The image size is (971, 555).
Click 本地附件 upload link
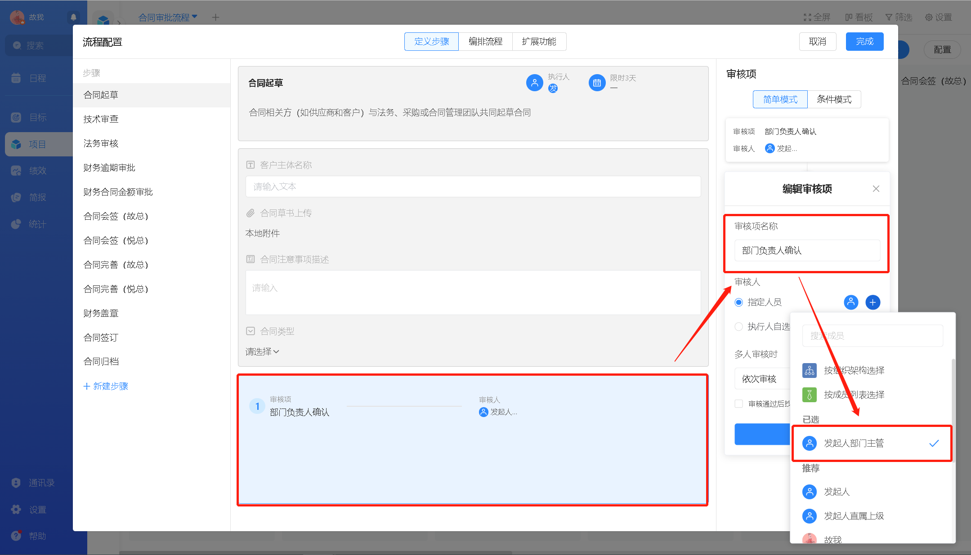coord(263,233)
